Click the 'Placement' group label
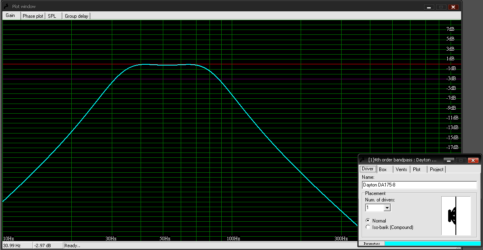The width and height of the screenshot is (483, 250). pyautogui.click(x=375, y=193)
